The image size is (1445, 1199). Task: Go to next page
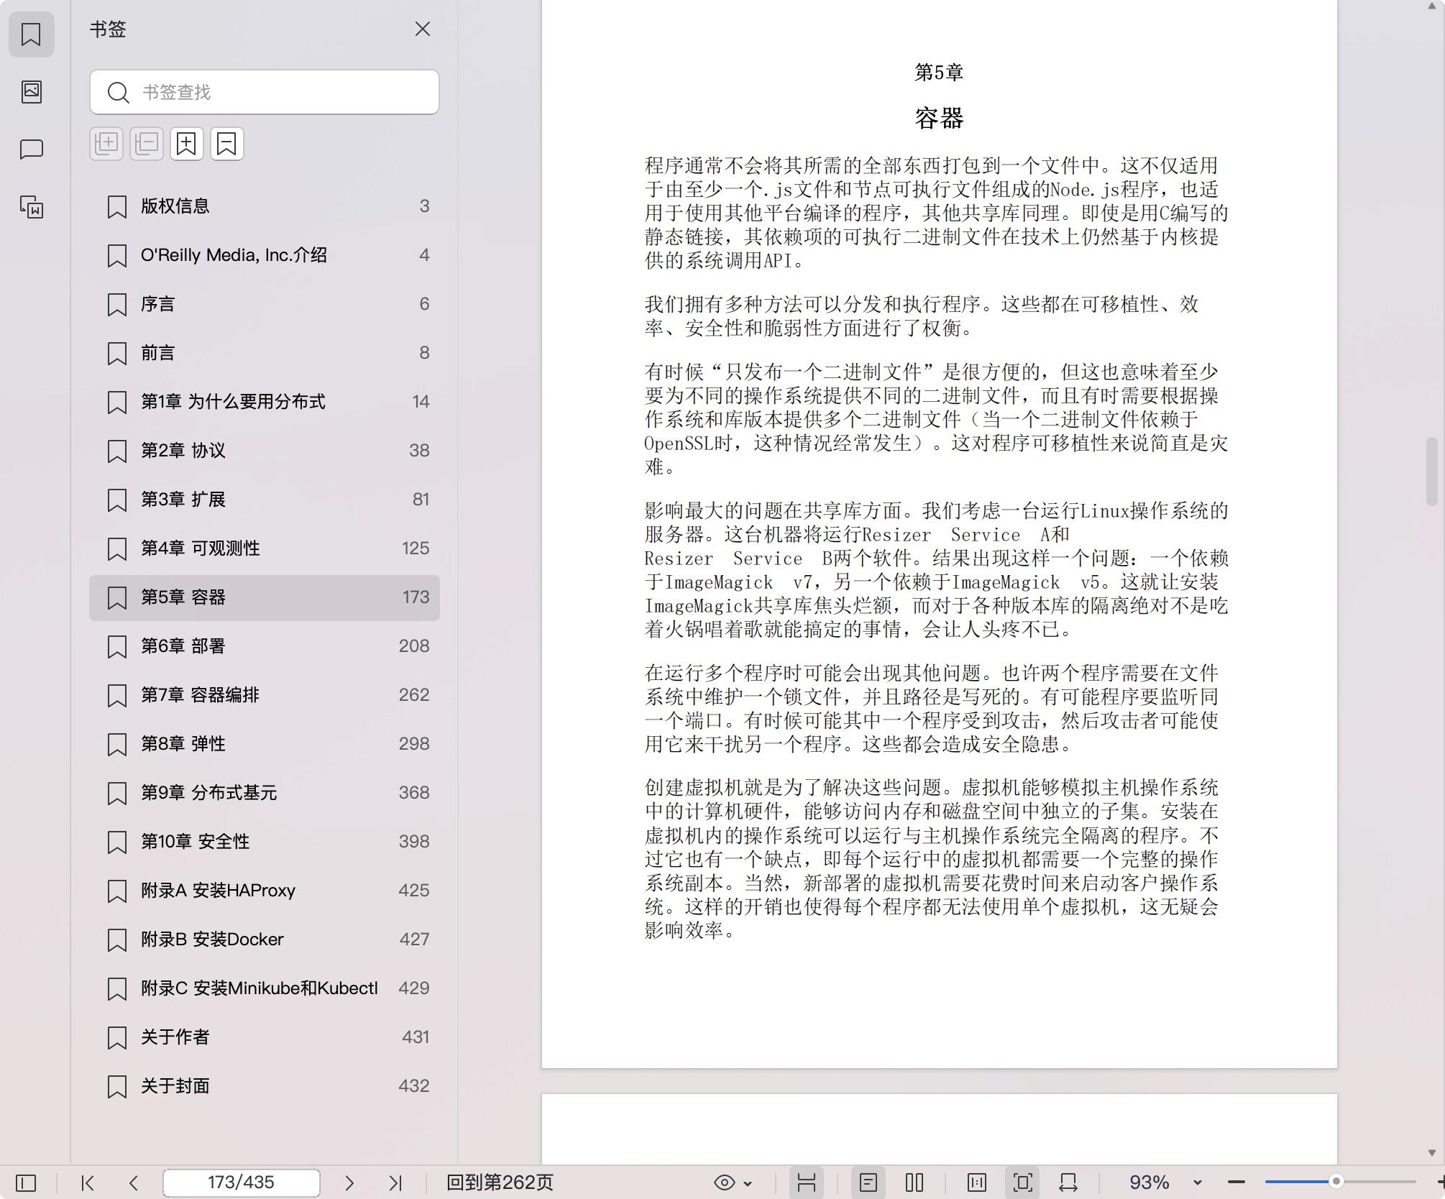(x=349, y=1182)
